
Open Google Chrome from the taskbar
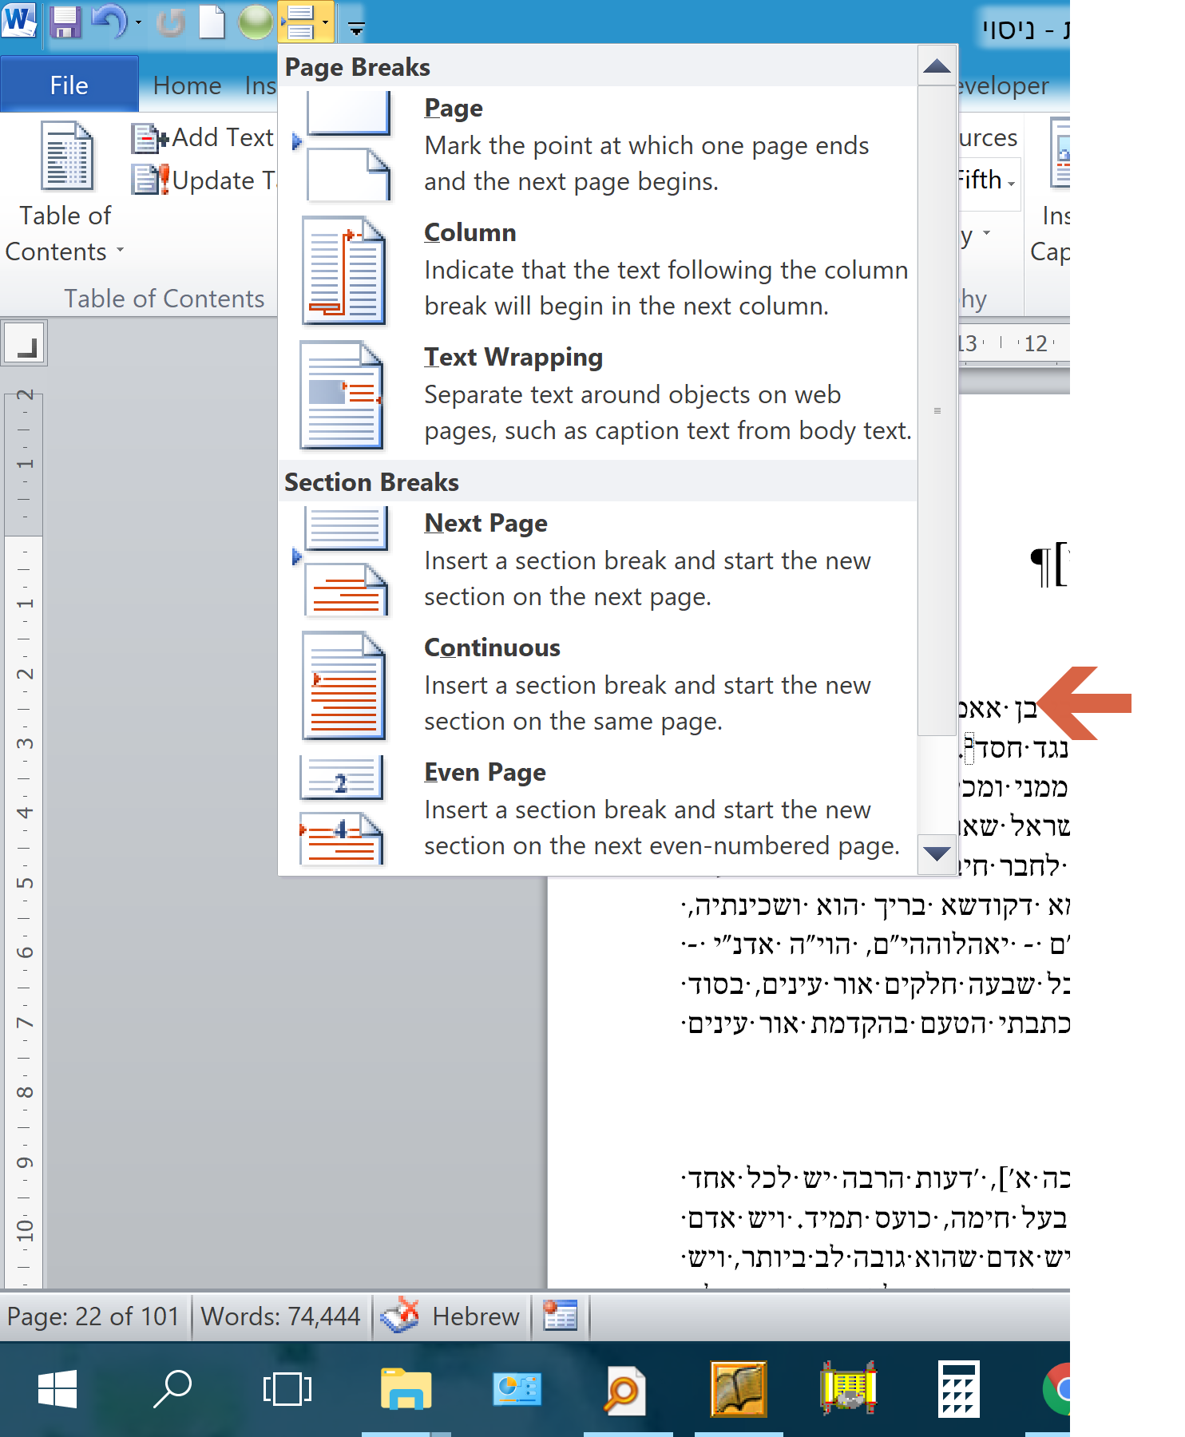point(1056,1389)
